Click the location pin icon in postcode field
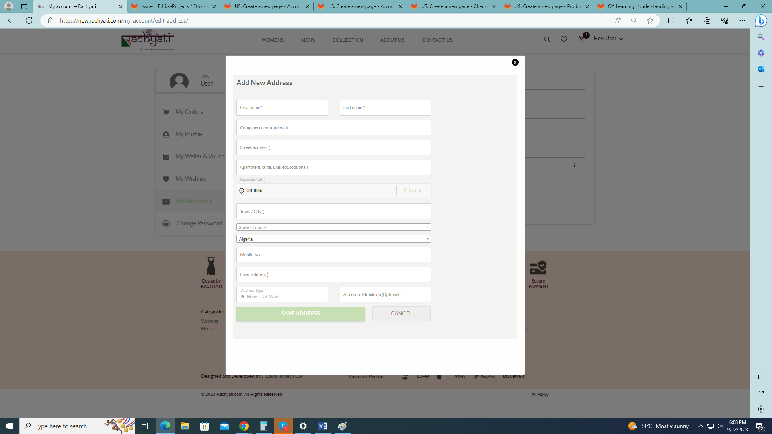 242,191
